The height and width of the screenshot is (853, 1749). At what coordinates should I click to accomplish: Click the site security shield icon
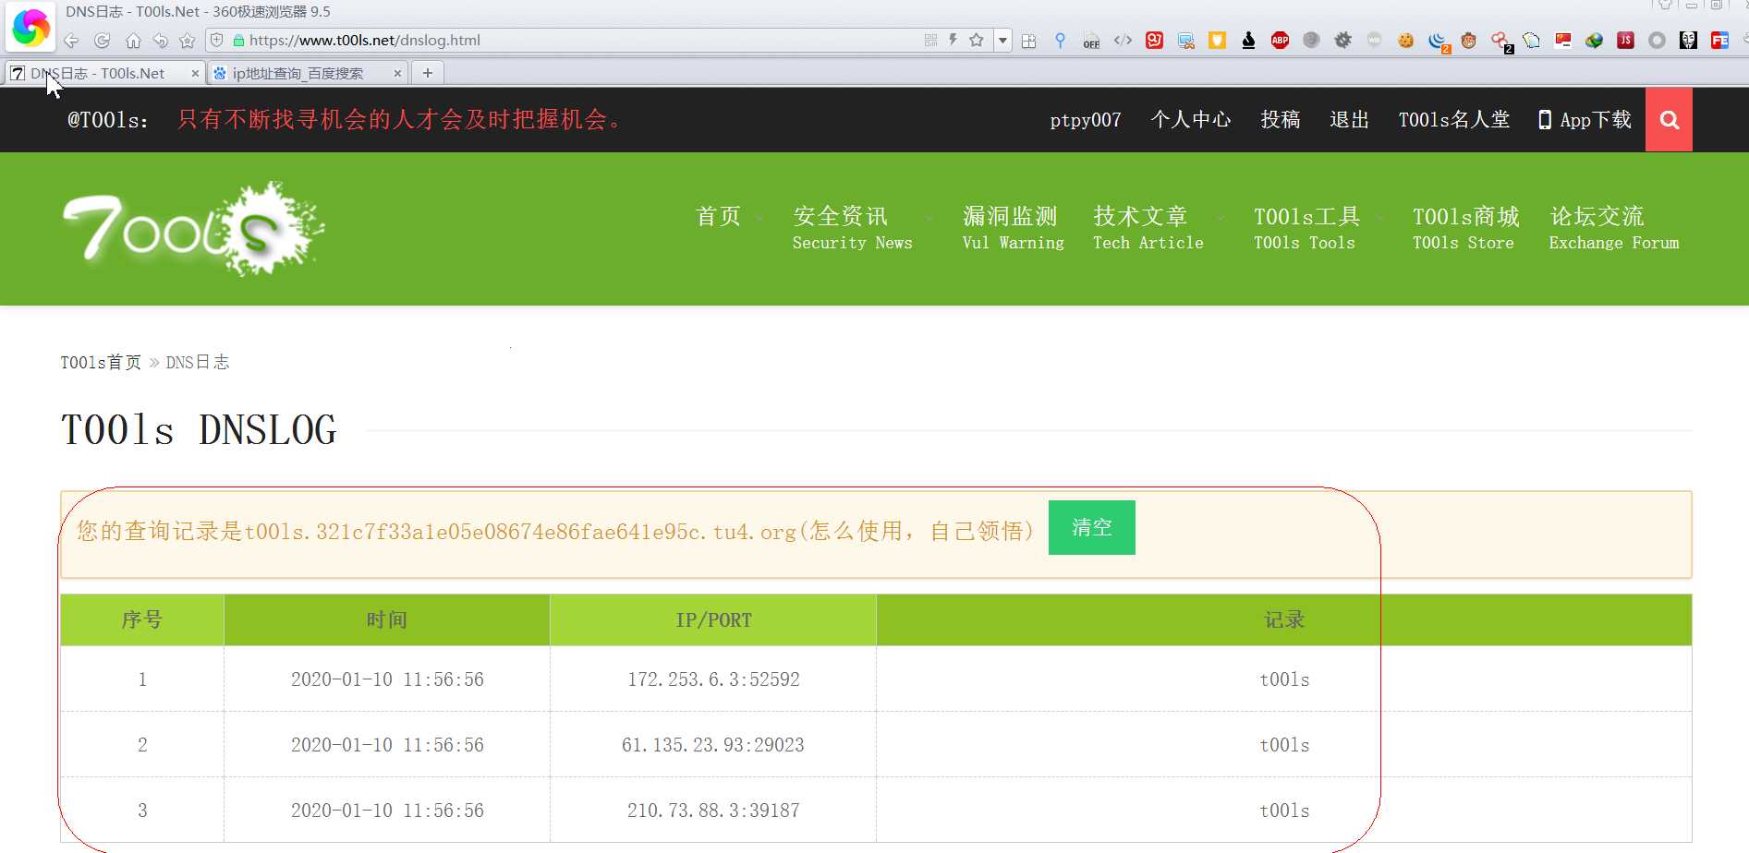point(217,41)
